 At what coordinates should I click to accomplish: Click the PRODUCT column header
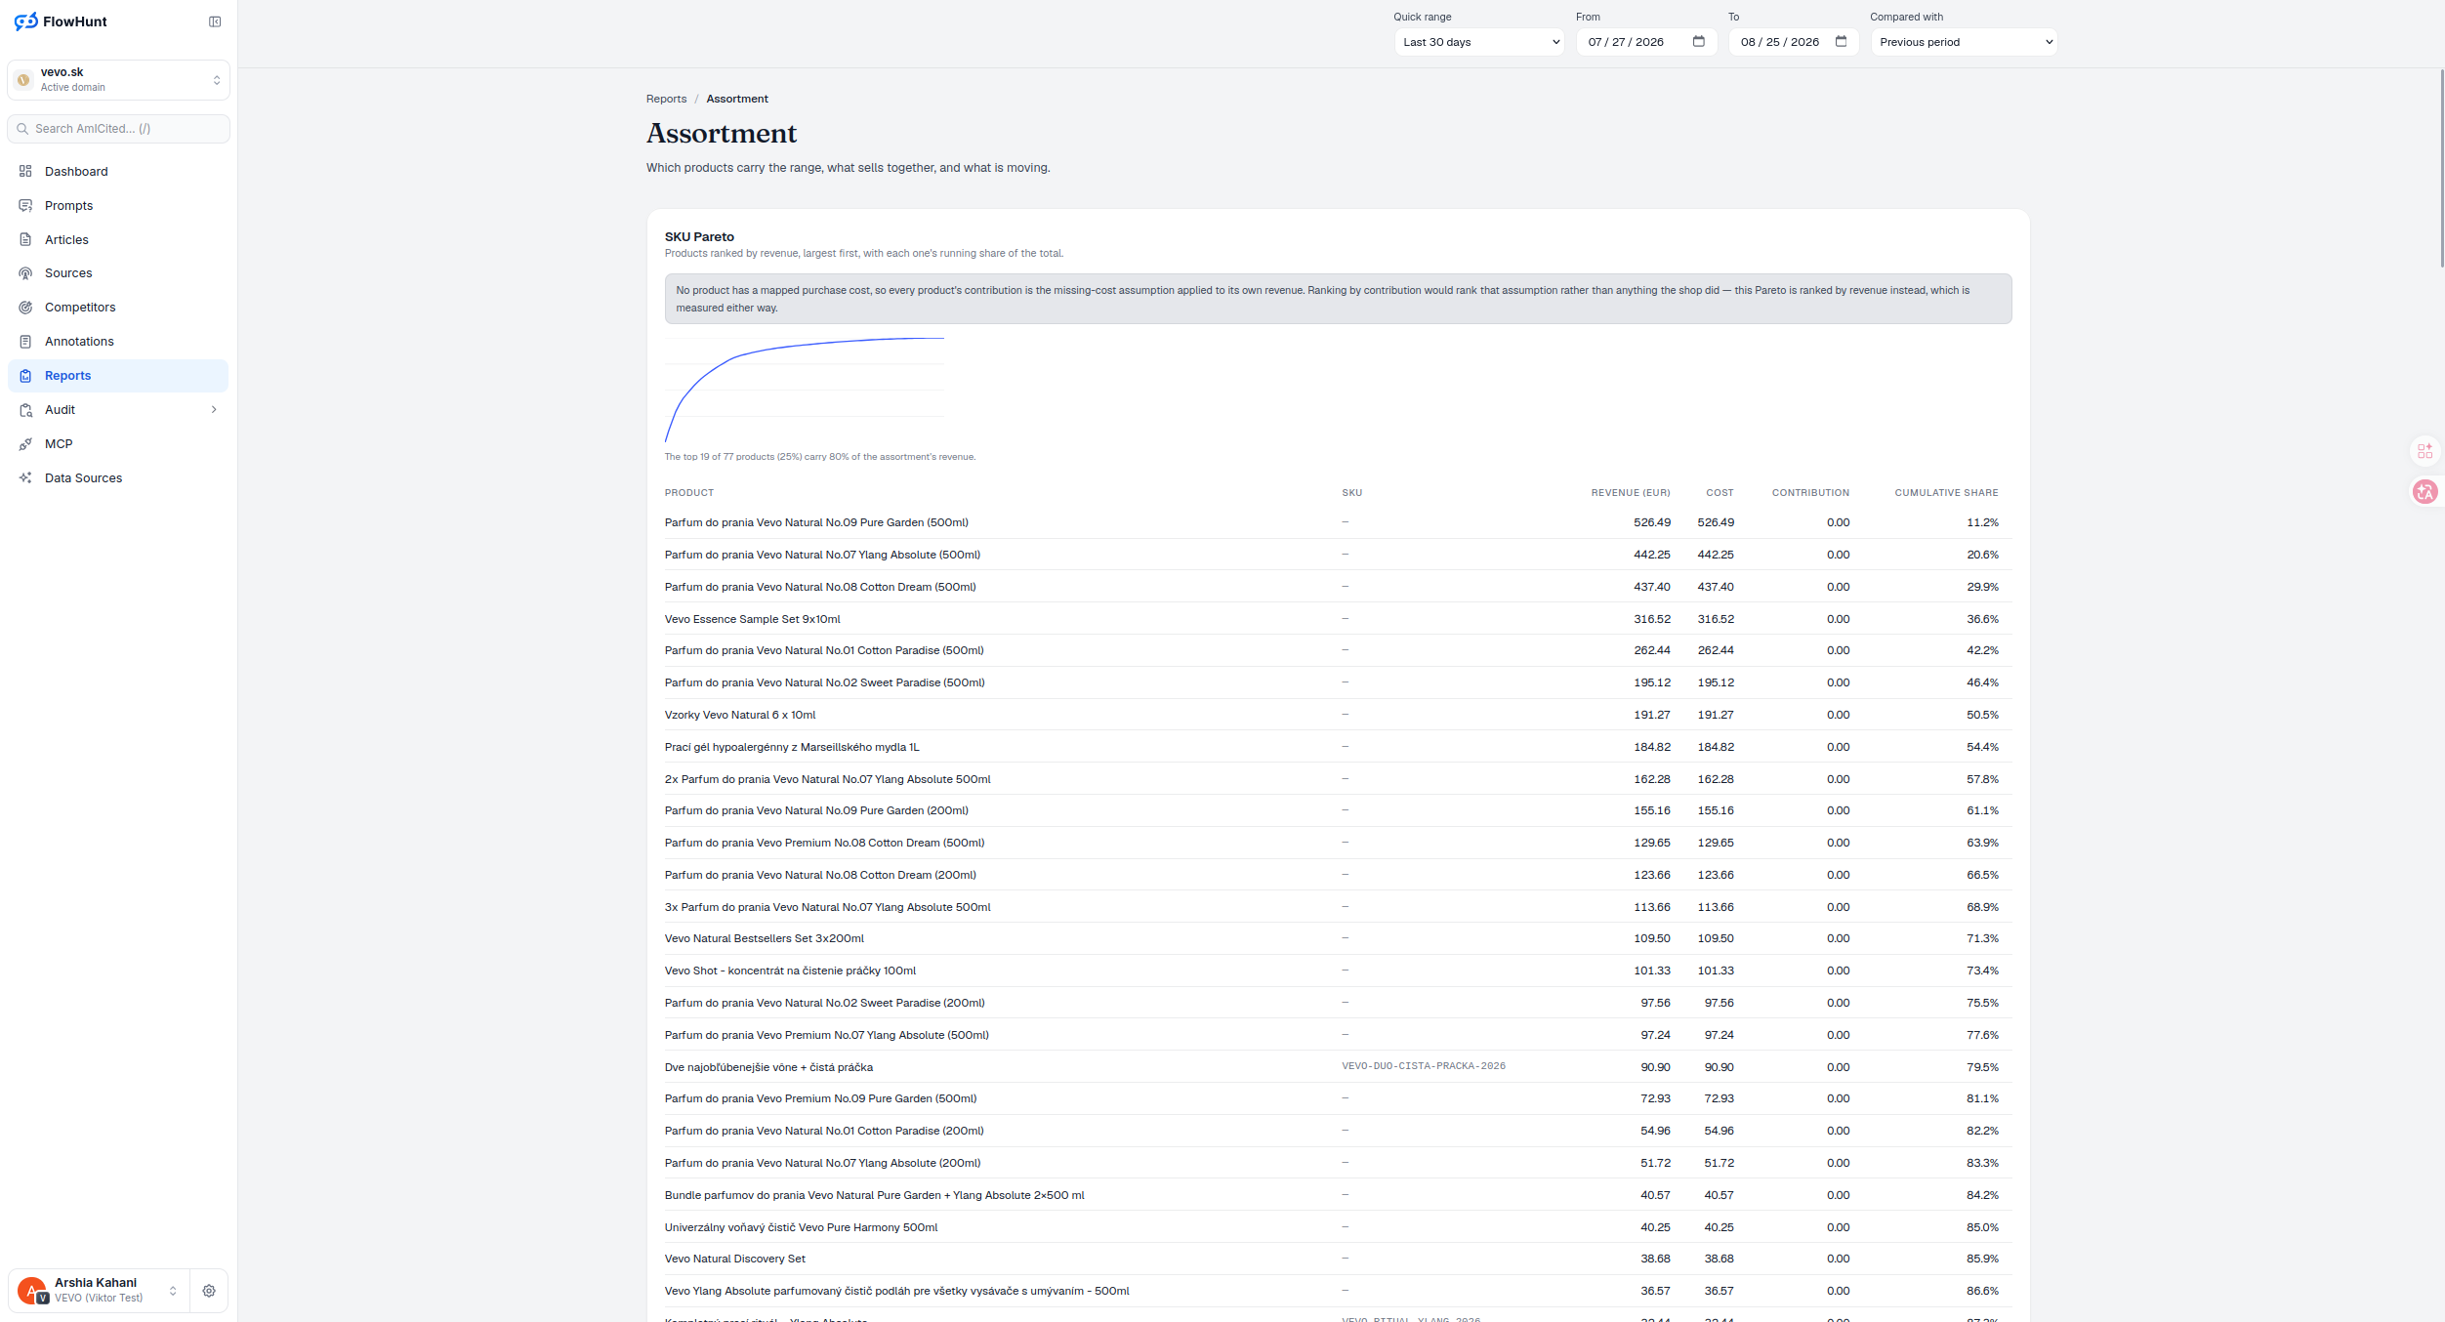(689, 493)
